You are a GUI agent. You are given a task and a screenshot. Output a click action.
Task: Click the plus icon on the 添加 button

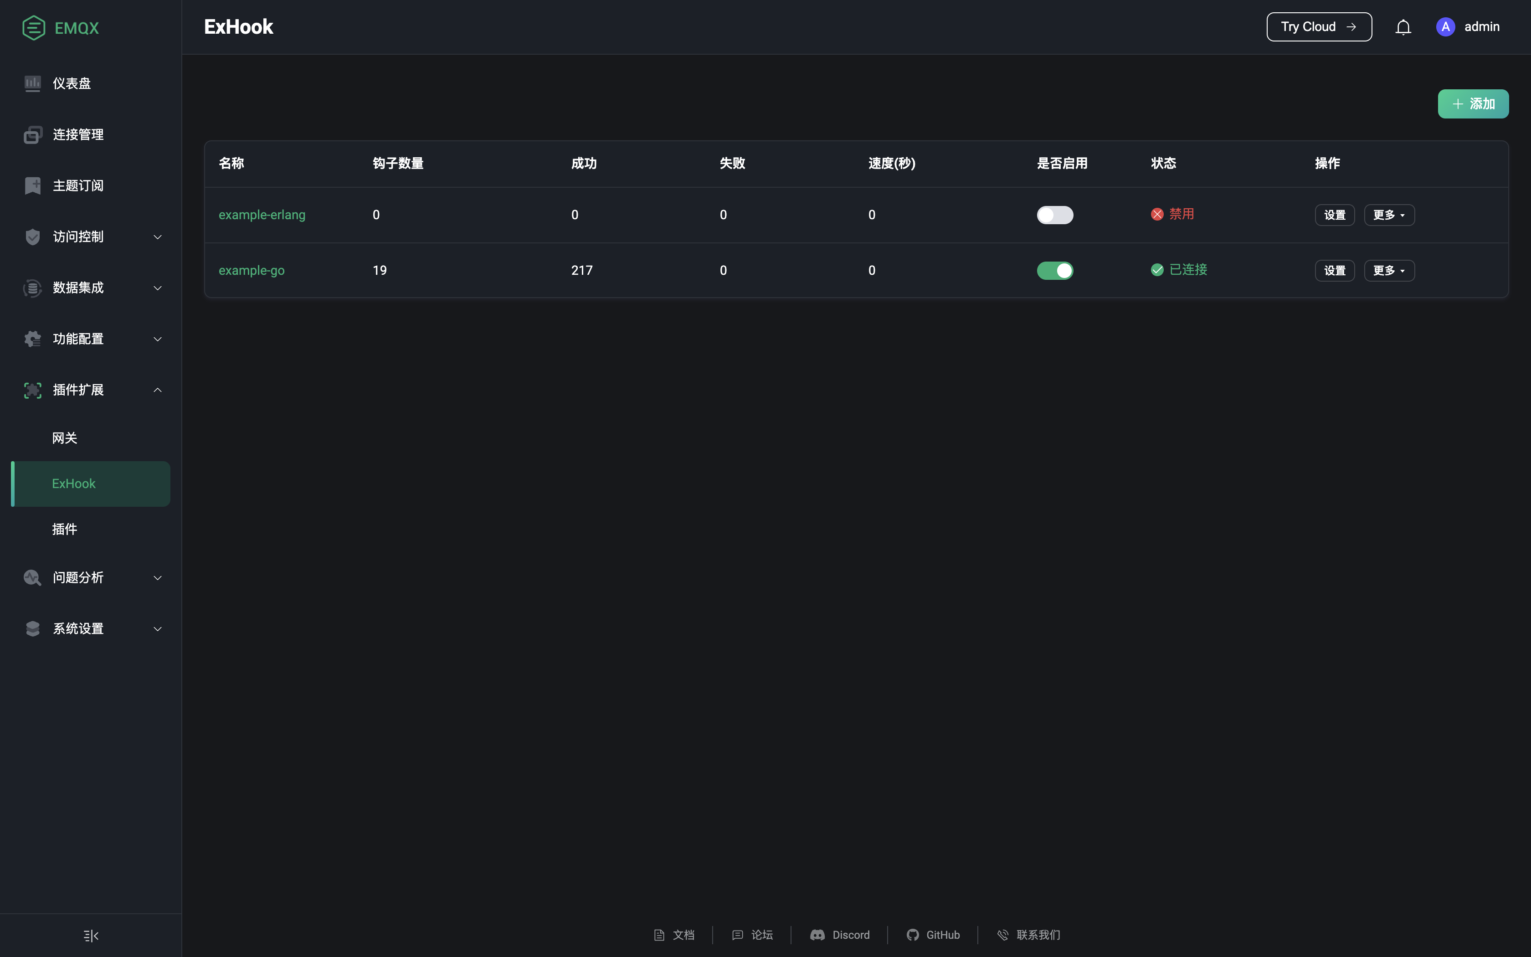pos(1458,104)
